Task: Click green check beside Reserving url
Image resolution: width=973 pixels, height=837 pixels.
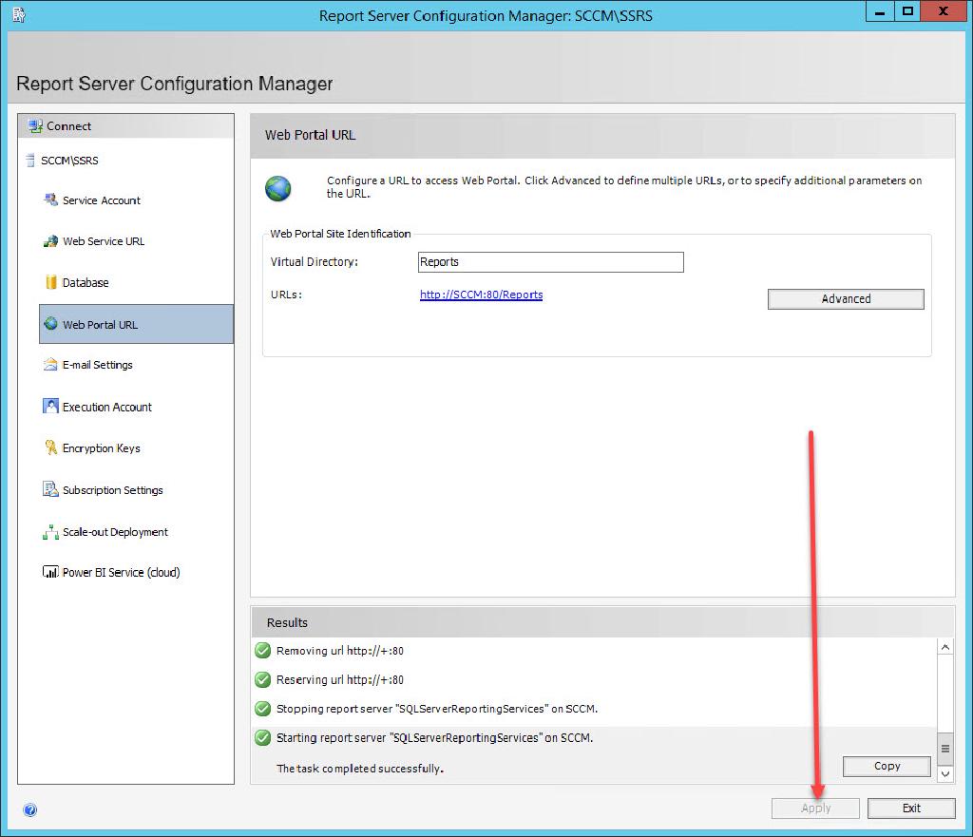Action: click(263, 679)
